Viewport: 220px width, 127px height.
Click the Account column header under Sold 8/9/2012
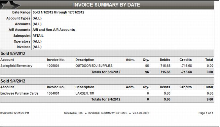click(7, 60)
